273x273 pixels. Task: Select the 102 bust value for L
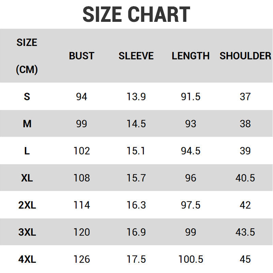click(82, 151)
